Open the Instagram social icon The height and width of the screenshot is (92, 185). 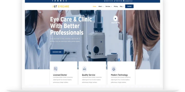tap(66, 1)
